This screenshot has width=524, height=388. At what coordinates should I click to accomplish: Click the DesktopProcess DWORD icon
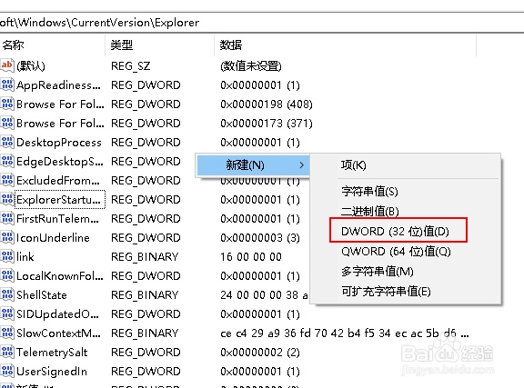[x=7, y=143]
